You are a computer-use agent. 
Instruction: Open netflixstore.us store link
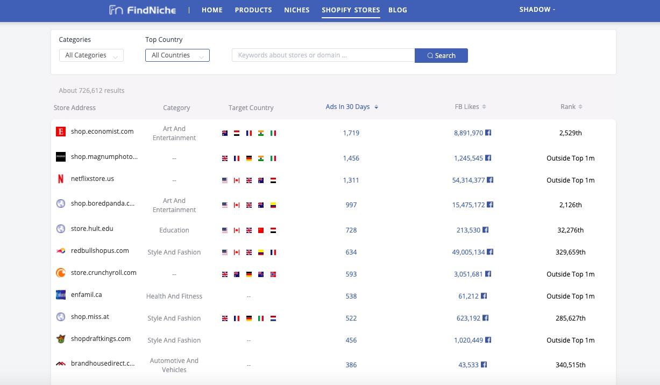pyautogui.click(x=93, y=179)
